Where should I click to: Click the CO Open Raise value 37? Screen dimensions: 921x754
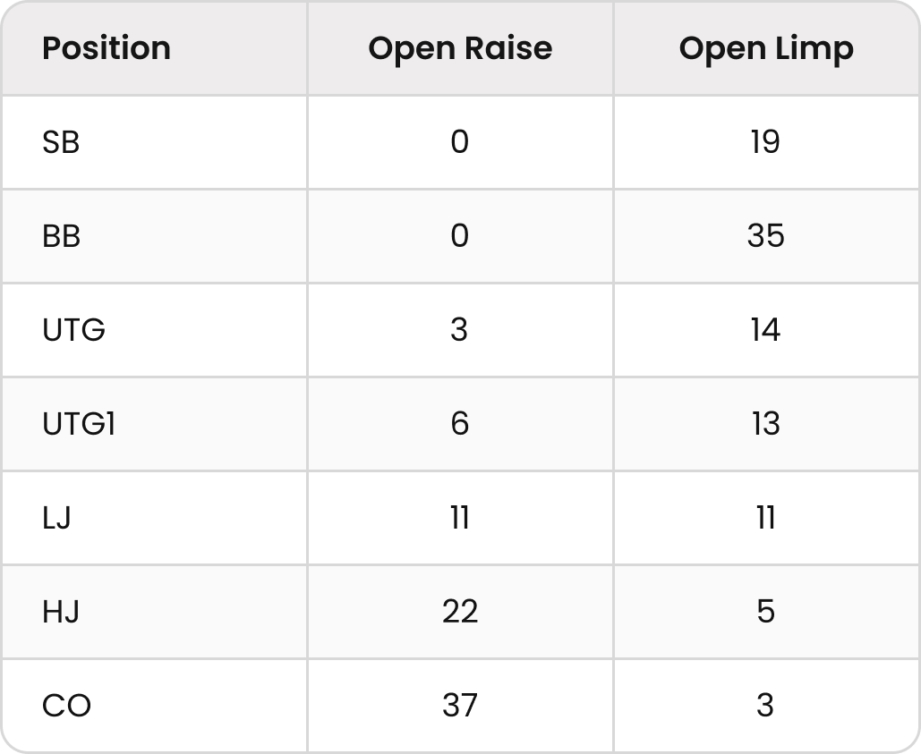[460, 706]
